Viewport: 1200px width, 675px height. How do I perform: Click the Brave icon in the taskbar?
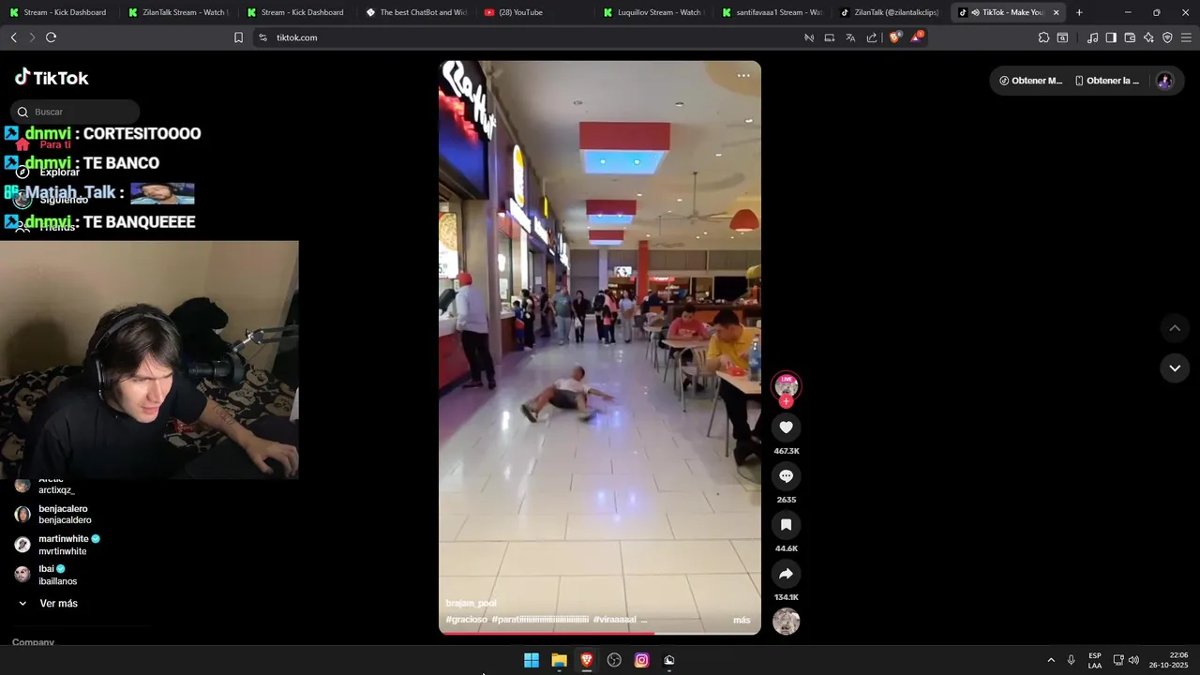[587, 660]
